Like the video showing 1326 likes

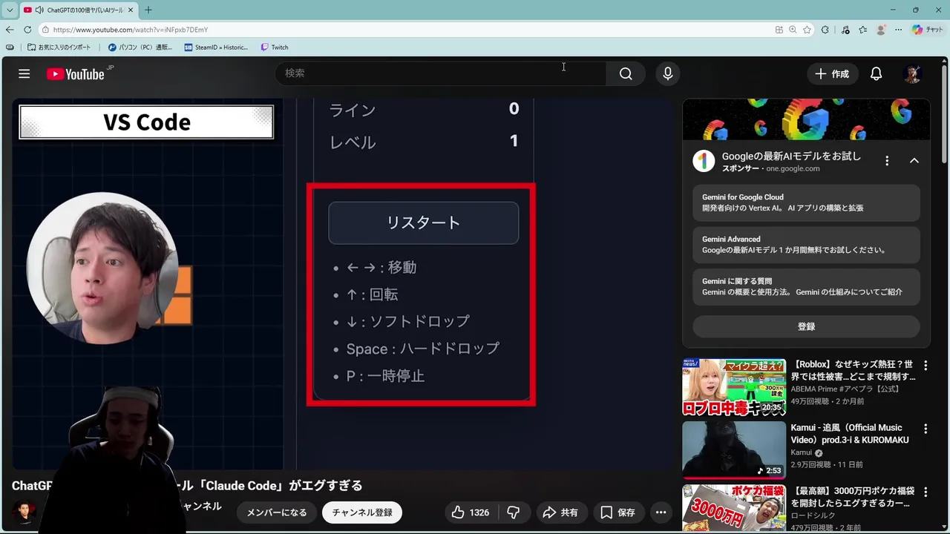pos(471,512)
